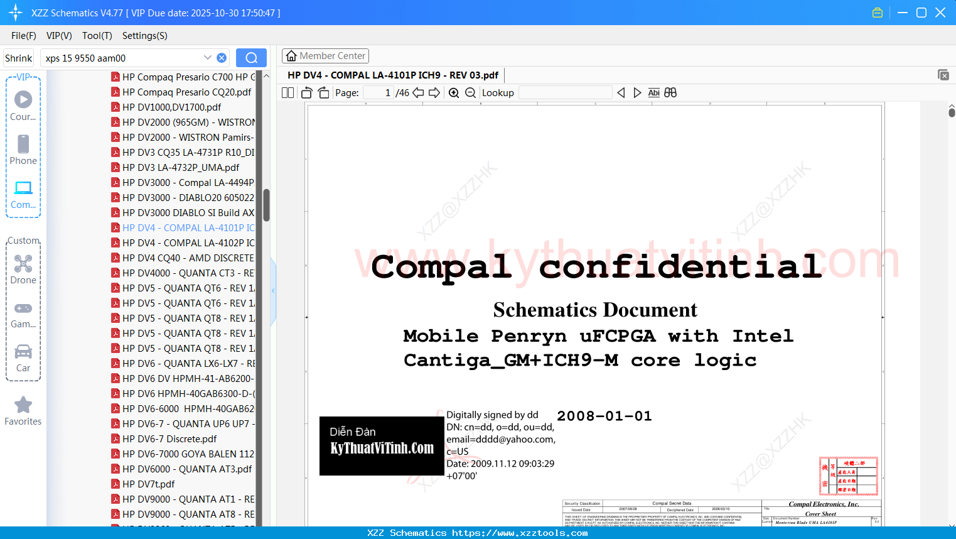Viewport: 956px width, 539px height.
Task: Zoom out of the PDF
Action: point(470,92)
